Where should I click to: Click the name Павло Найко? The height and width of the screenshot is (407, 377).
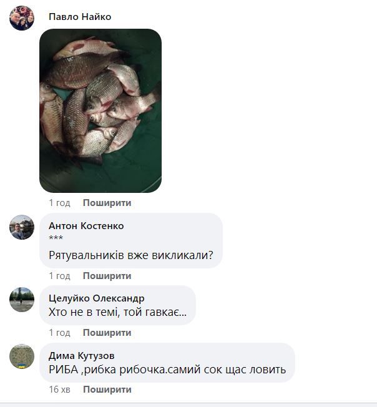coord(80,17)
